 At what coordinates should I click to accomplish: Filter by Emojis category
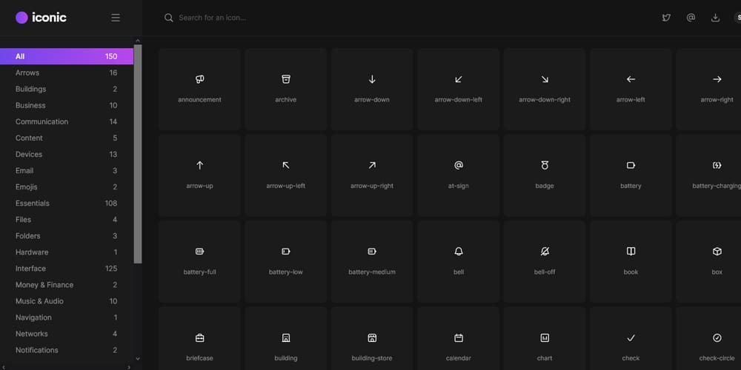[x=67, y=187]
